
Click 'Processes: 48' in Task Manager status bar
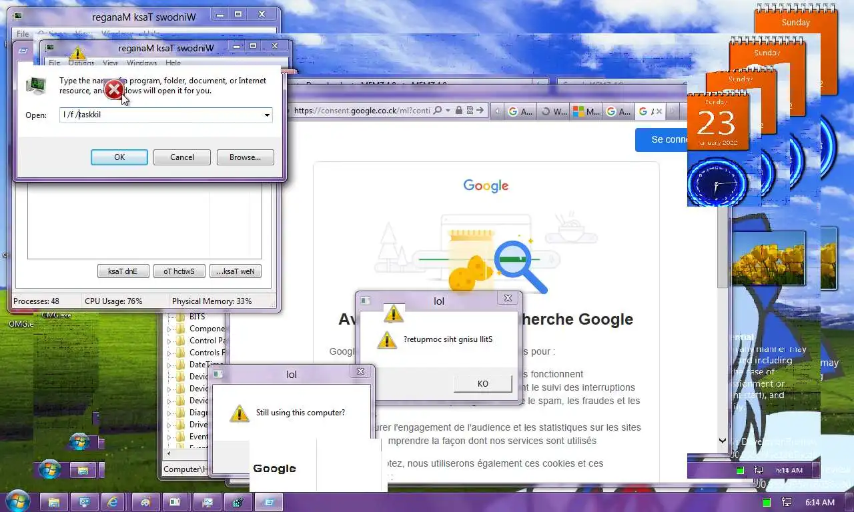37,301
